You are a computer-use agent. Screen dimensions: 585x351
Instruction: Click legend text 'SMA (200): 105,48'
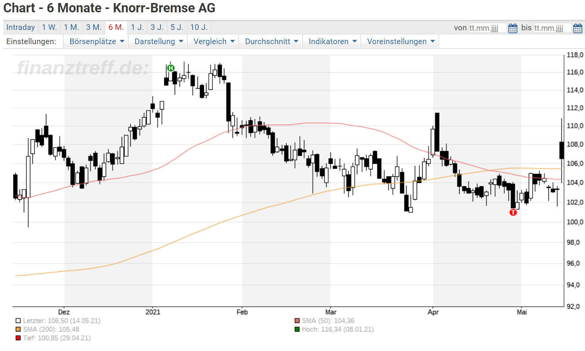[x=51, y=329]
